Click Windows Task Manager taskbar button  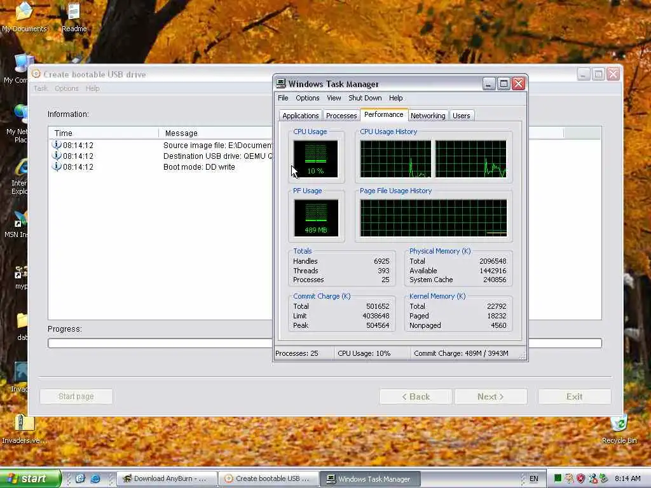click(x=371, y=479)
